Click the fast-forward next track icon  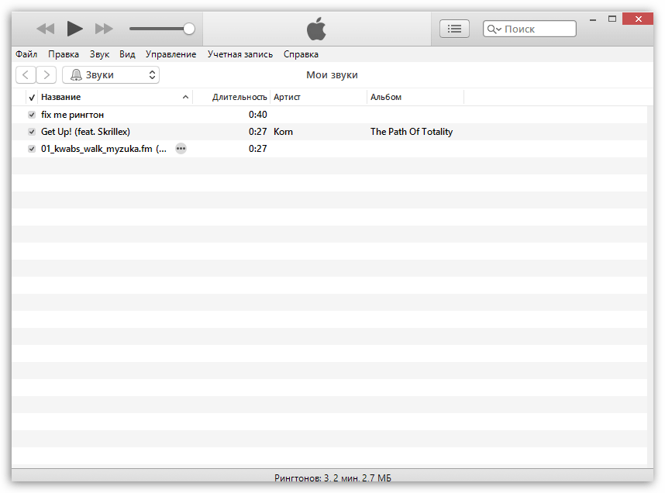104,29
